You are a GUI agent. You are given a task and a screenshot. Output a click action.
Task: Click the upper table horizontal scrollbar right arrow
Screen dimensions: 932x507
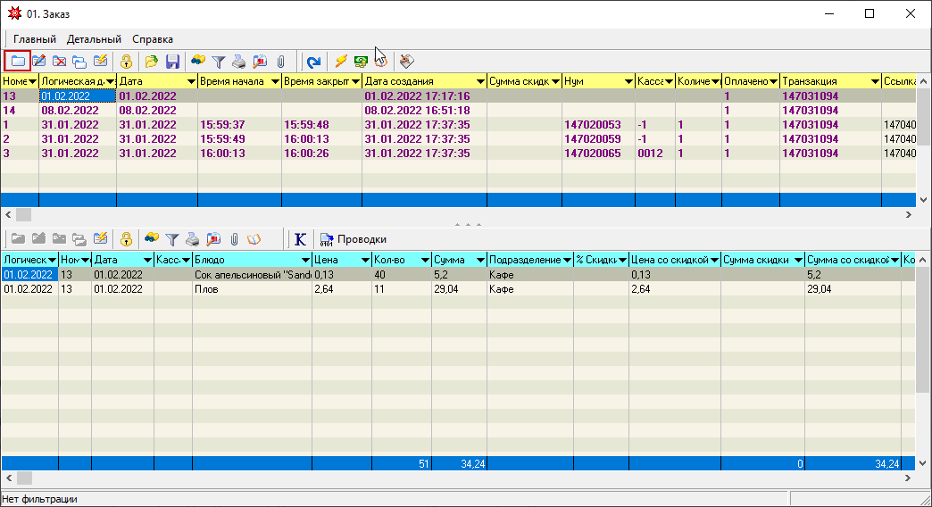909,215
